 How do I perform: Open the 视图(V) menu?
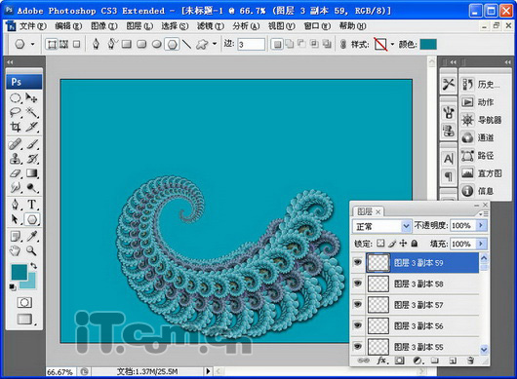(x=281, y=26)
